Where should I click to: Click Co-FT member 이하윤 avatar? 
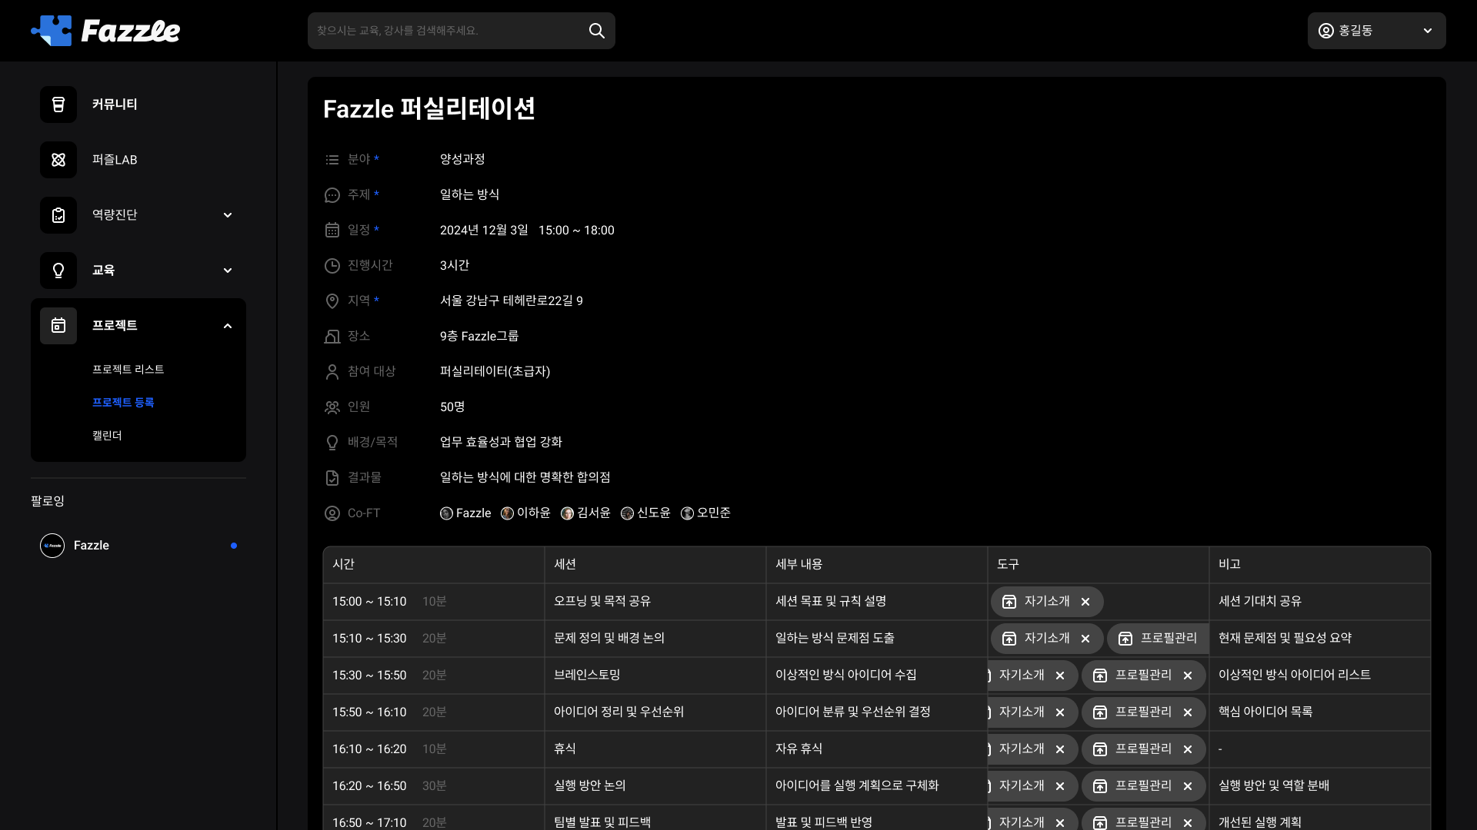507,513
